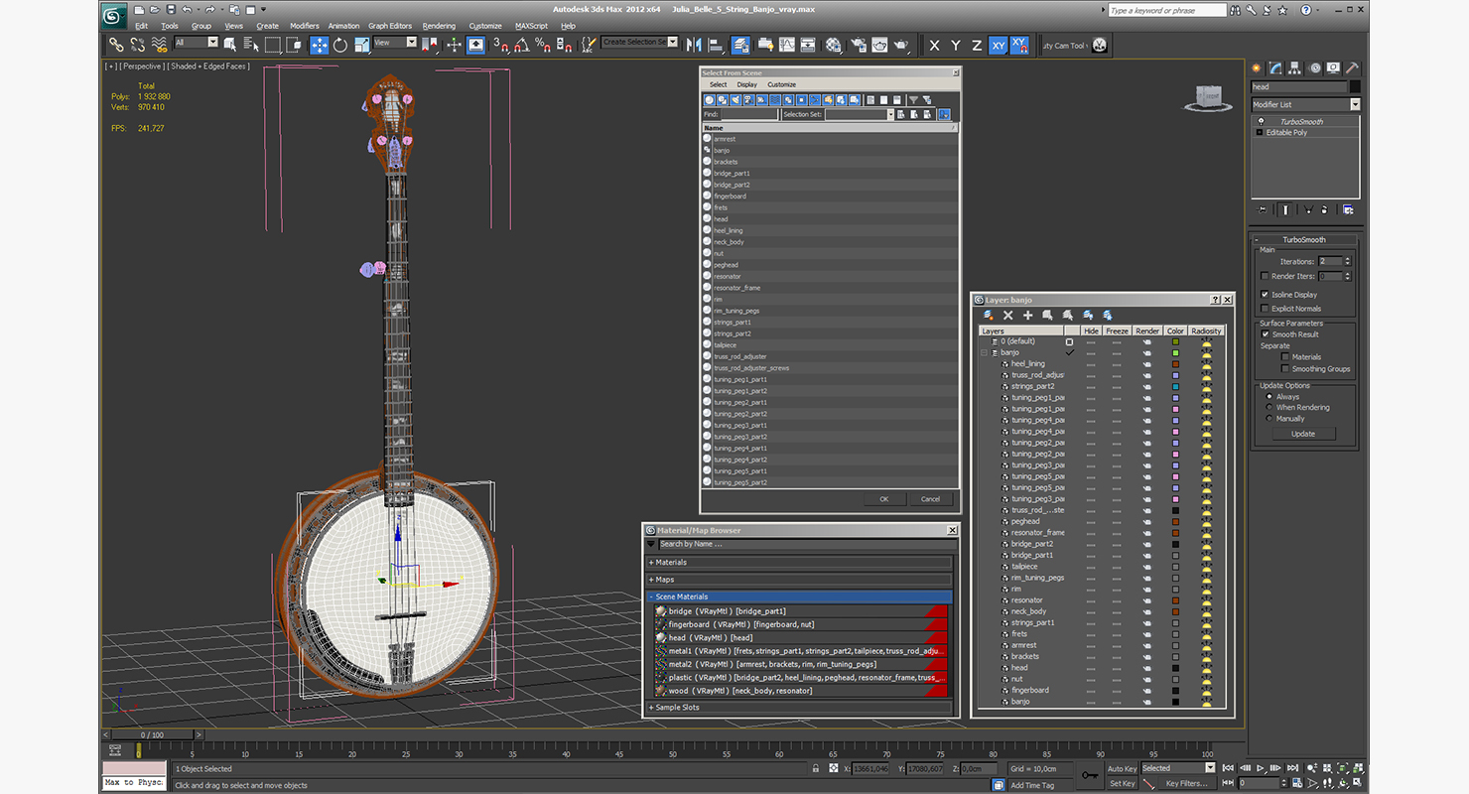
Task: Open the Create tab of the command panel
Action: pos(1259,68)
